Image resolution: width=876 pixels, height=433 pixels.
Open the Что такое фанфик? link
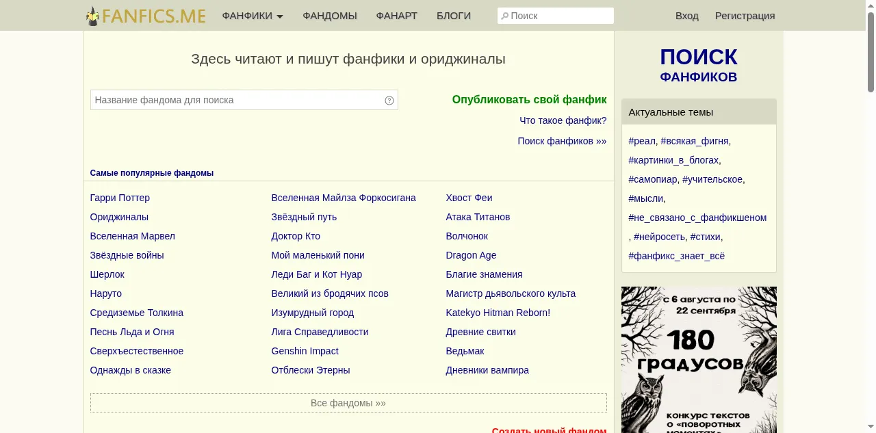tap(563, 120)
